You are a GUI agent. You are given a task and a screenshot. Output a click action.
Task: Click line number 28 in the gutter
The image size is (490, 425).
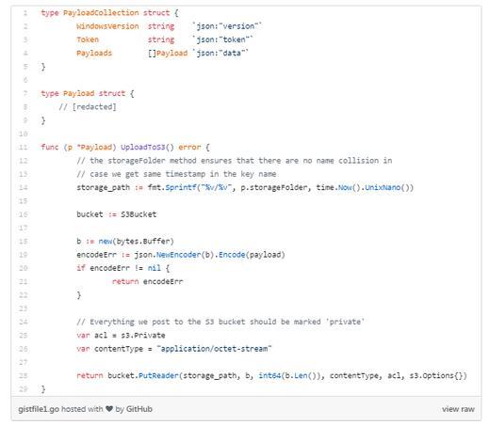pos(24,375)
